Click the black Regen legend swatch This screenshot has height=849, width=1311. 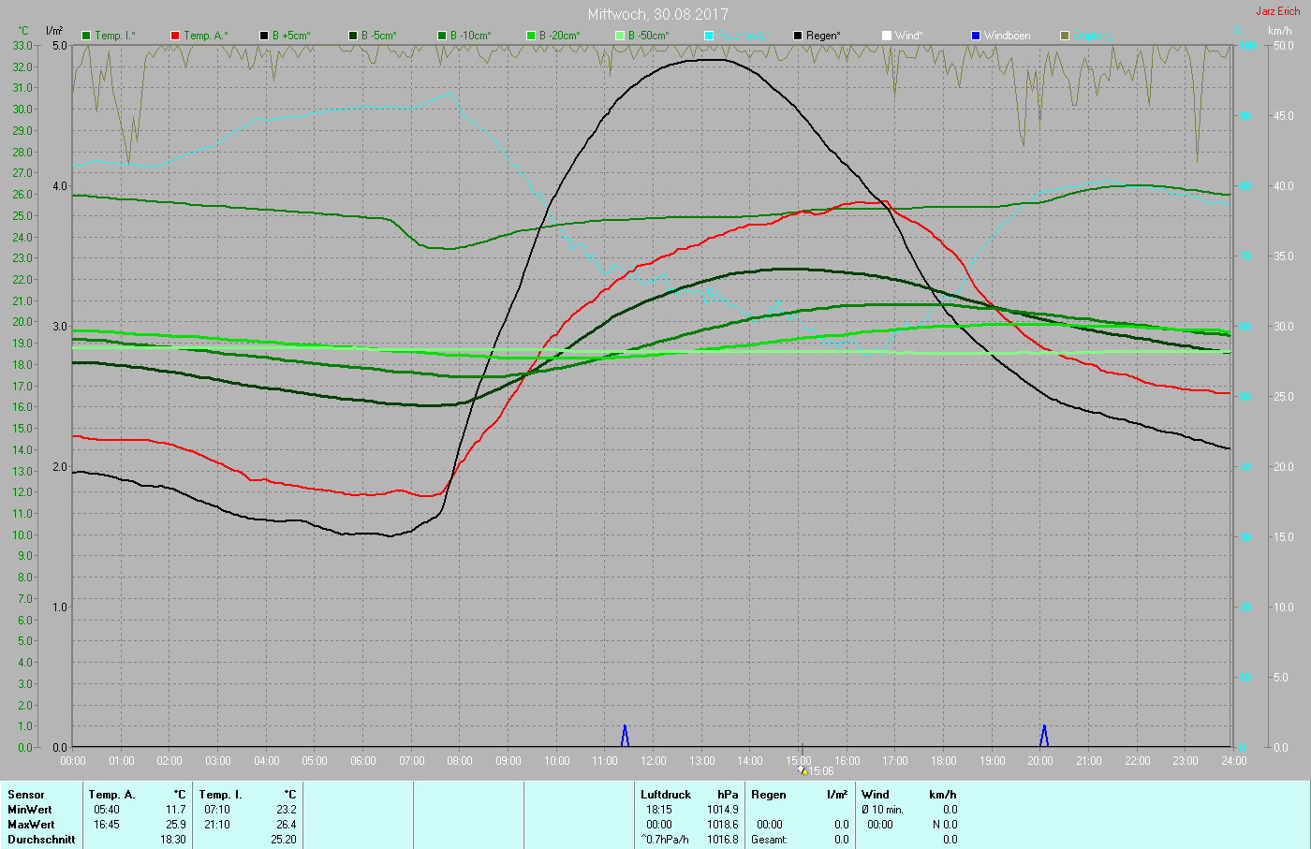tap(798, 36)
